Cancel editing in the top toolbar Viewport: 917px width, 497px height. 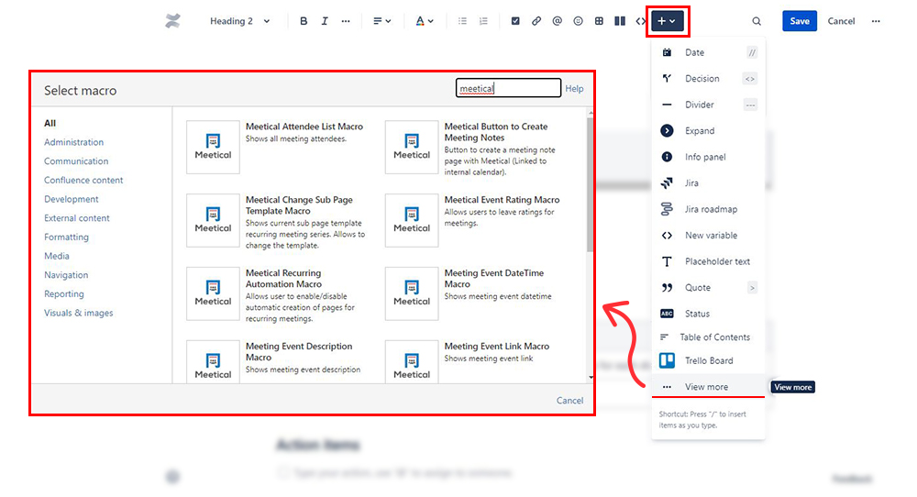click(841, 21)
